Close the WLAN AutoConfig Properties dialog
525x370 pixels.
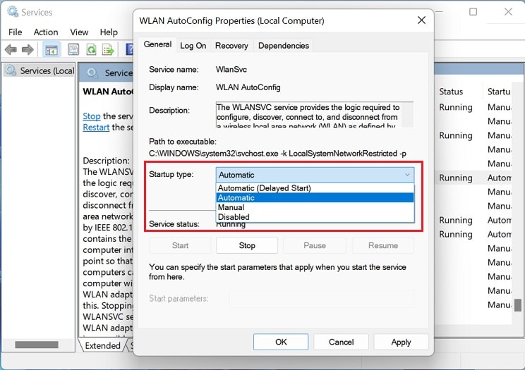tap(421, 20)
